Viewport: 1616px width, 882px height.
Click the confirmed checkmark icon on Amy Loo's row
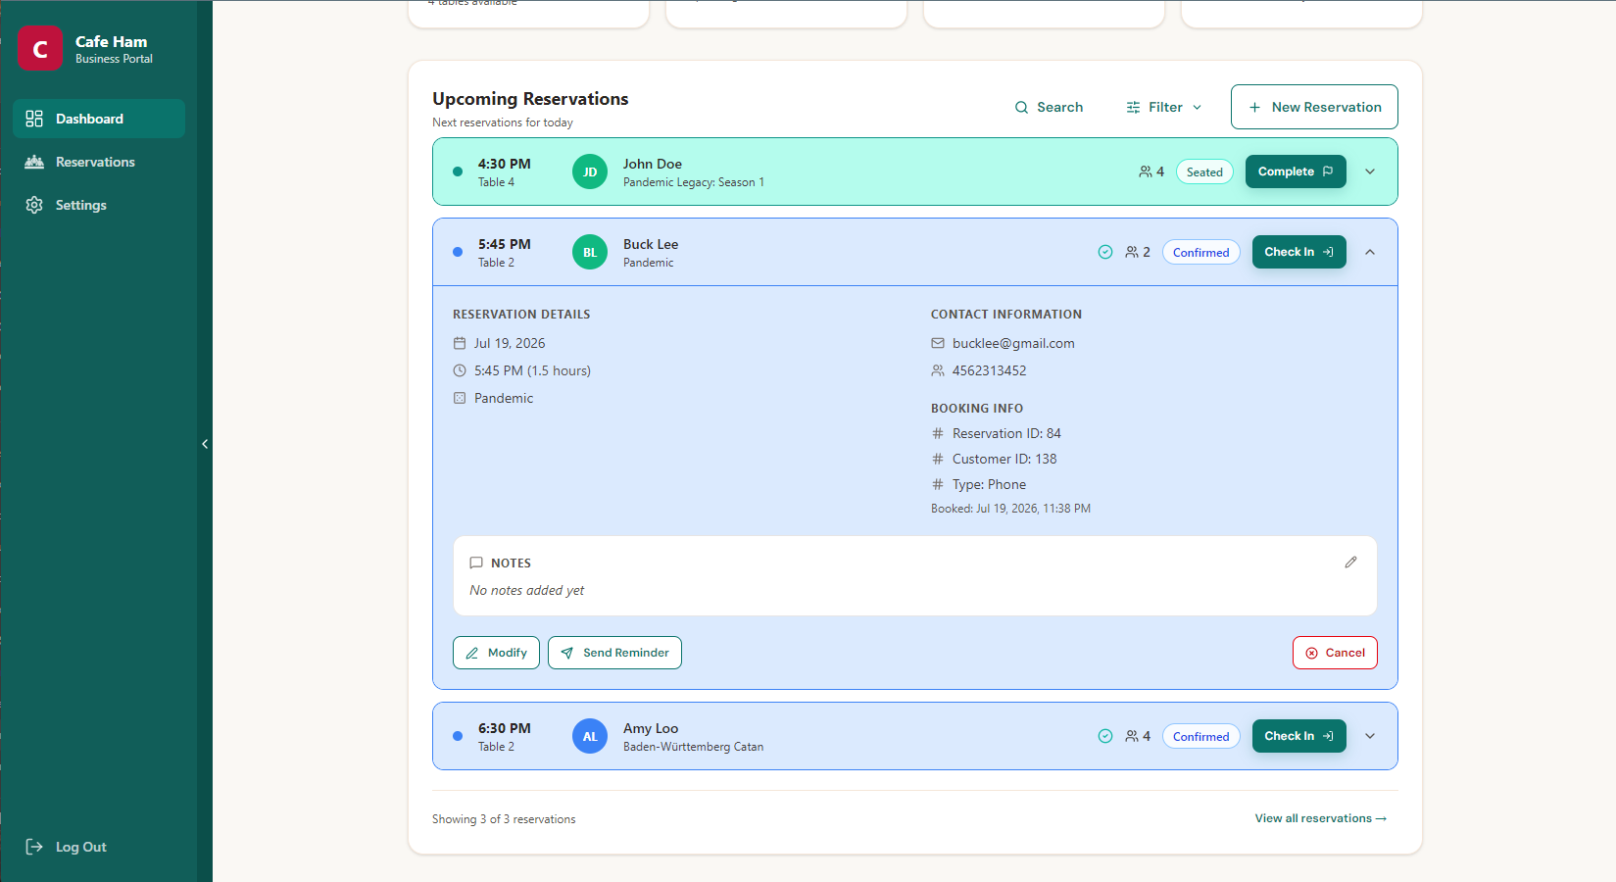[x=1105, y=736]
